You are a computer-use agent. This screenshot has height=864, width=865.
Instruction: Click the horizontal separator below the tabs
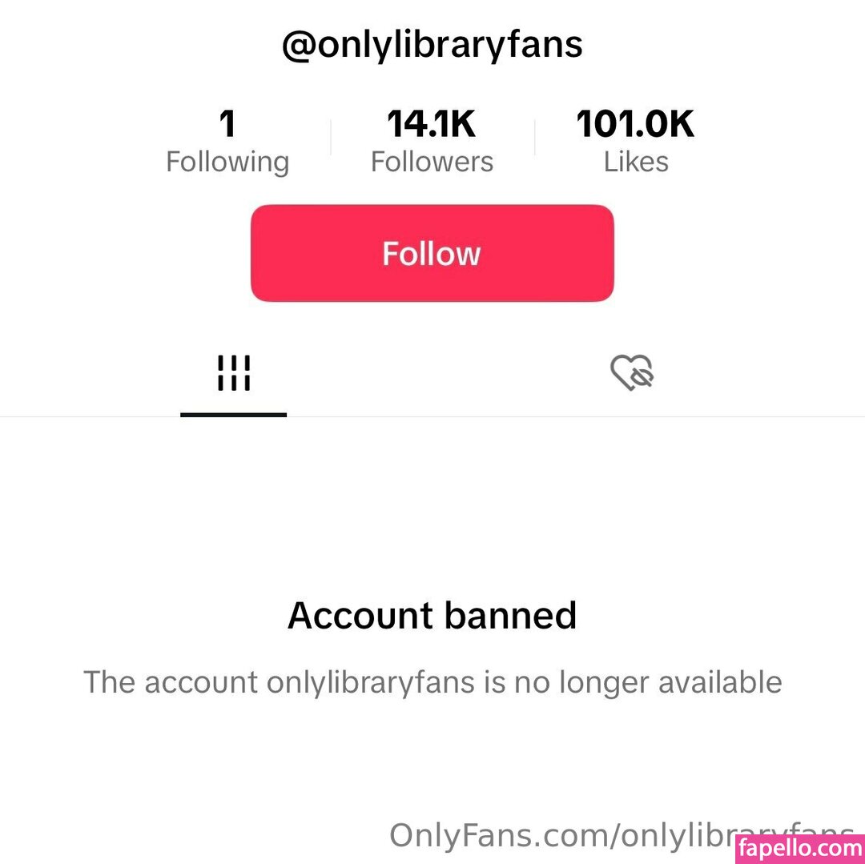(561, 416)
